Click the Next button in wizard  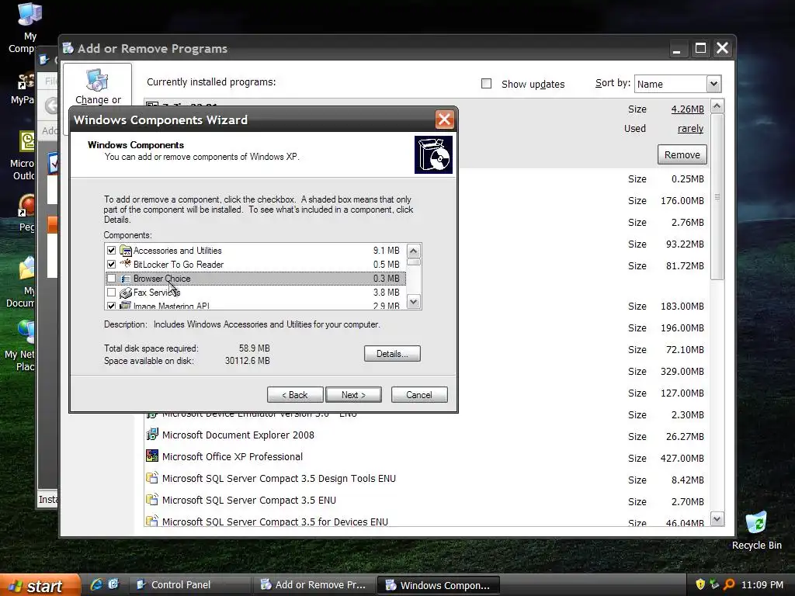tap(353, 395)
